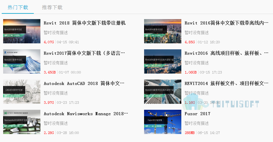This screenshot has width=273, height=142.
Task: Switch to the 热门下载 tab
Action: 18,7
